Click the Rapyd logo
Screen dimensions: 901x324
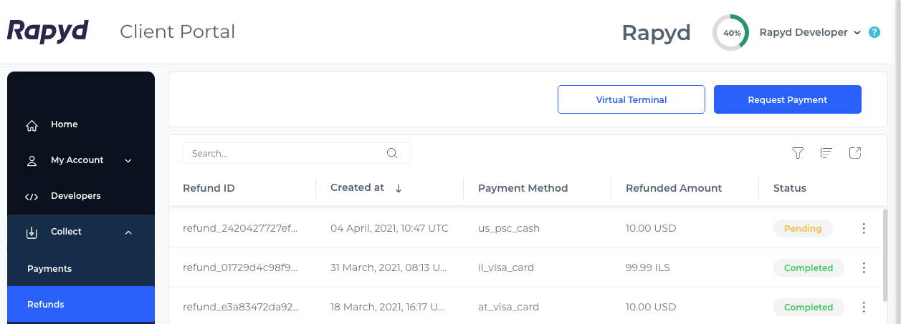(x=47, y=31)
